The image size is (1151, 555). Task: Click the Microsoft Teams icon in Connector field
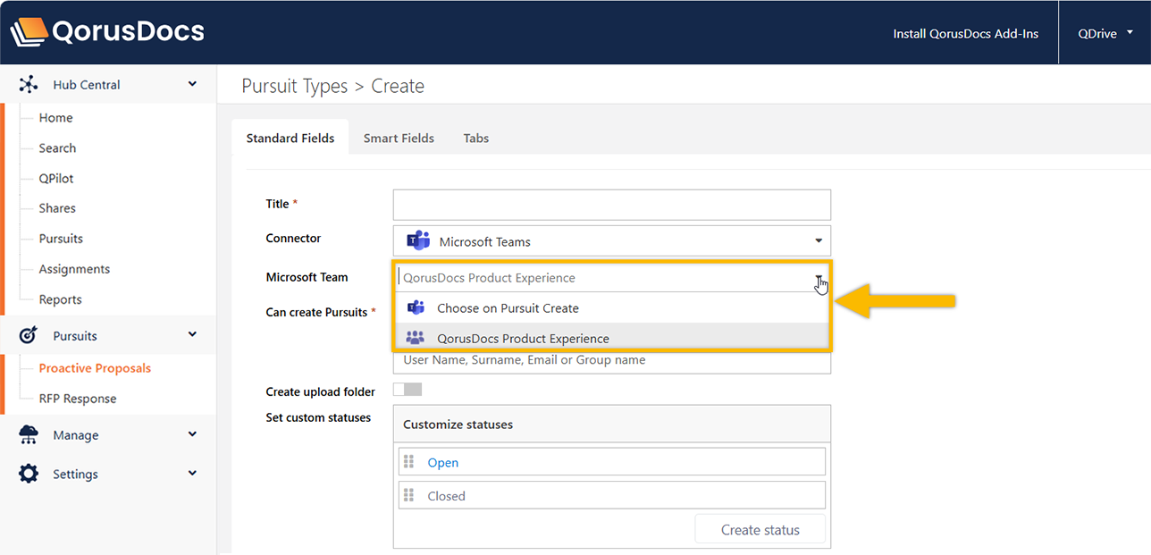tap(417, 241)
